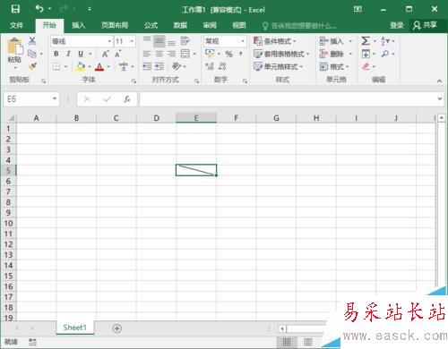Viewport: 448px width, 349px height.
Task: Add a new sheet with plus button
Action: 117,328
